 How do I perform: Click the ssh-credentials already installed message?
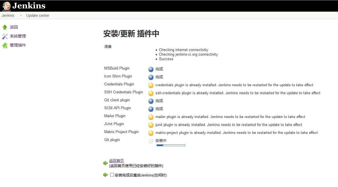point(238,93)
